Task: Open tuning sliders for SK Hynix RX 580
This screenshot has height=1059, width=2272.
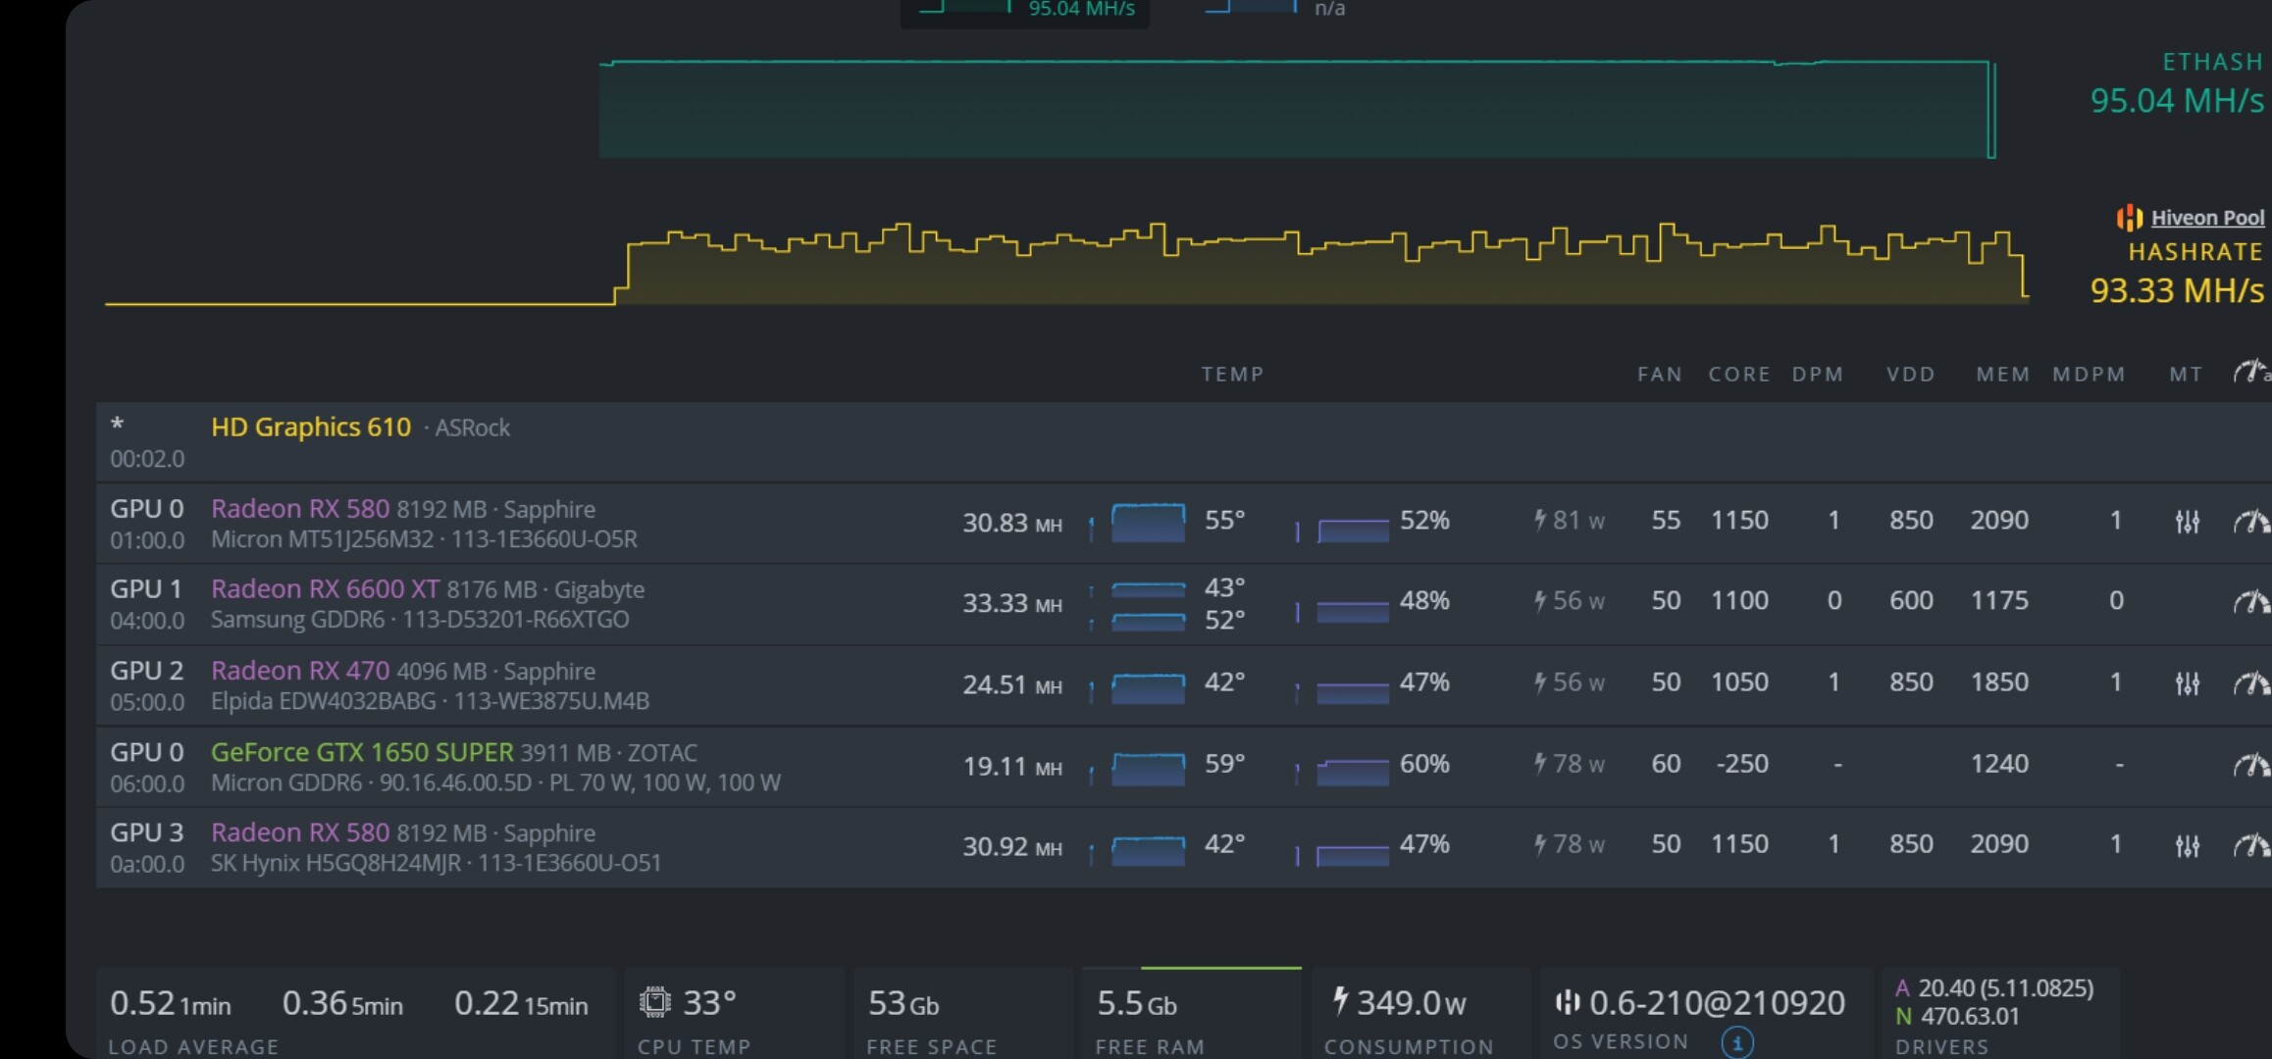Action: pos(2187,845)
